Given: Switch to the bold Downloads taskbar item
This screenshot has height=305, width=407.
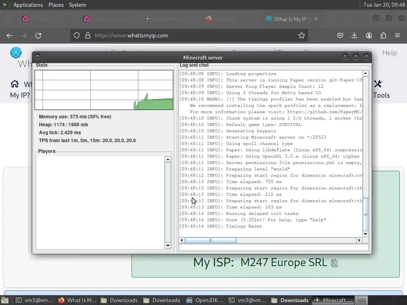Looking at the screenshot, I should pos(290,300).
